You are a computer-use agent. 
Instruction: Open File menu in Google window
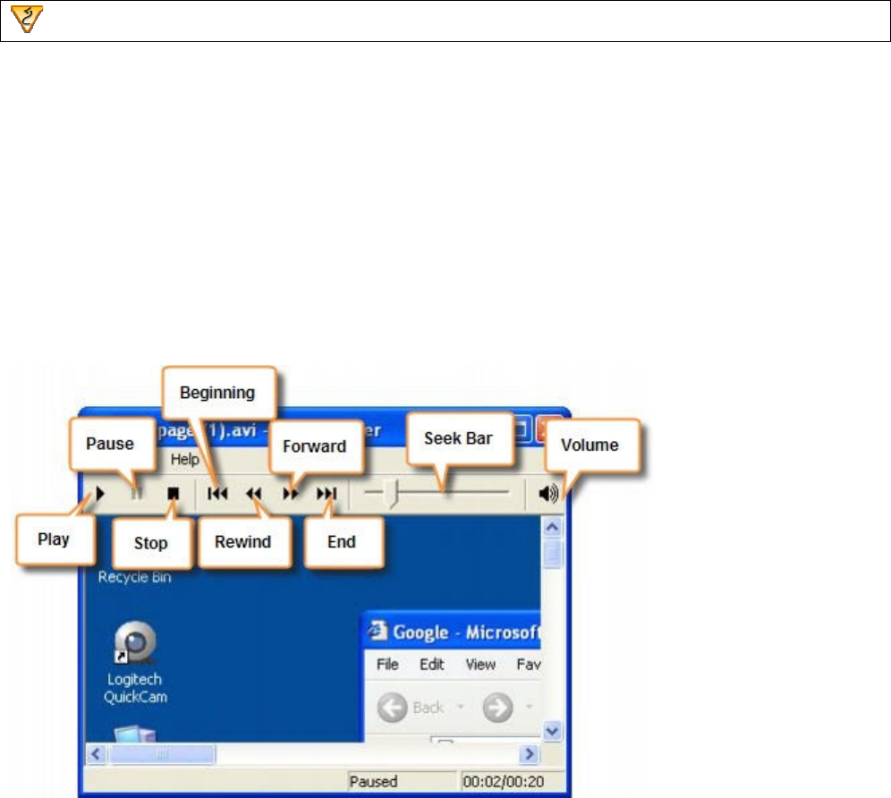pos(387,665)
